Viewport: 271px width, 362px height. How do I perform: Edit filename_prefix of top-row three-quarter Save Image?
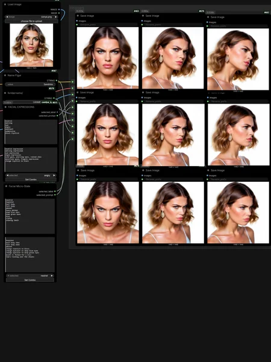point(173,25)
